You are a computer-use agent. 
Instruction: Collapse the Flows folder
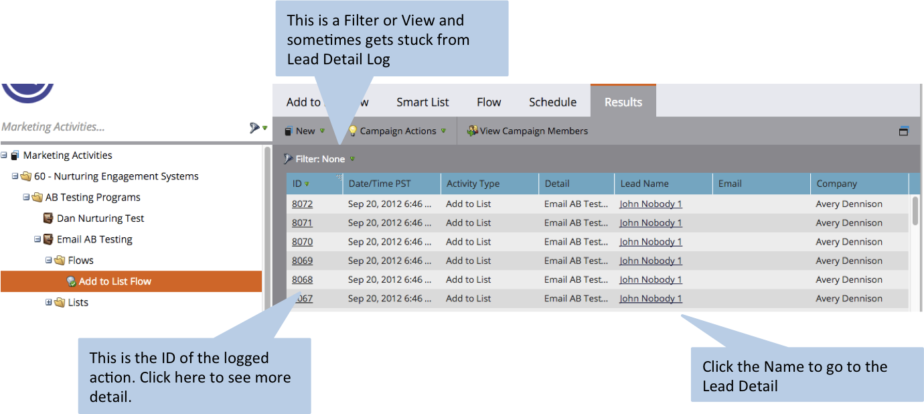(x=48, y=261)
